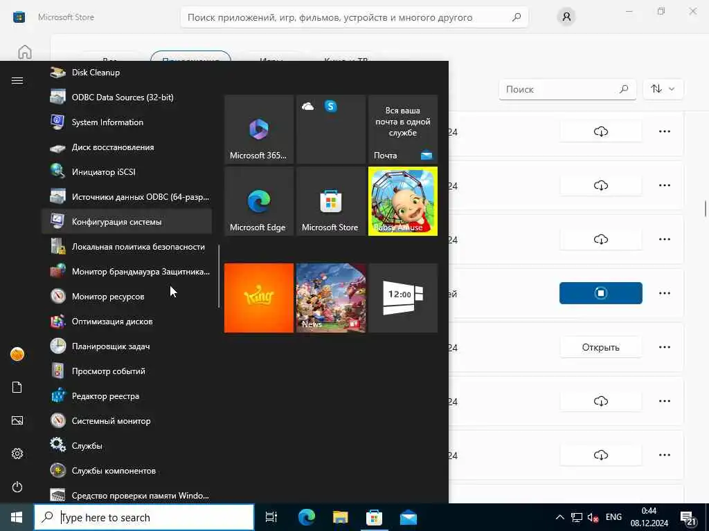Open Диск восстановления
Screen dimensions: 709x531
tap(127, 147)
